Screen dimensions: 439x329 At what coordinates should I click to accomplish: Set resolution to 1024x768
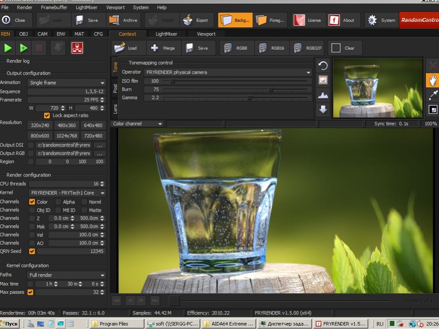pos(67,136)
